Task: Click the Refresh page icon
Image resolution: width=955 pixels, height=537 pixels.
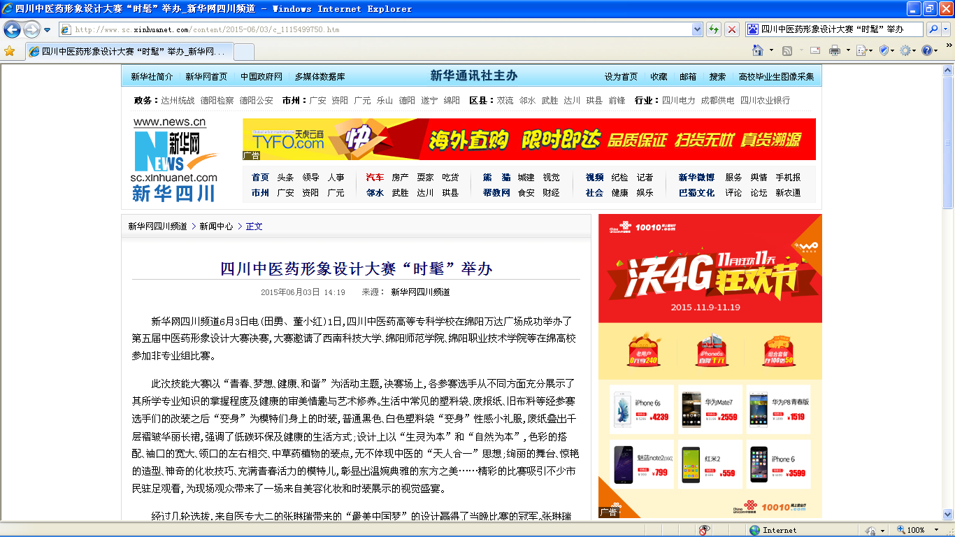Action: coord(714,29)
